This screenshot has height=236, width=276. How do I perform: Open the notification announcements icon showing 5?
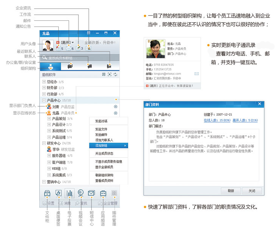click(x=59, y=48)
